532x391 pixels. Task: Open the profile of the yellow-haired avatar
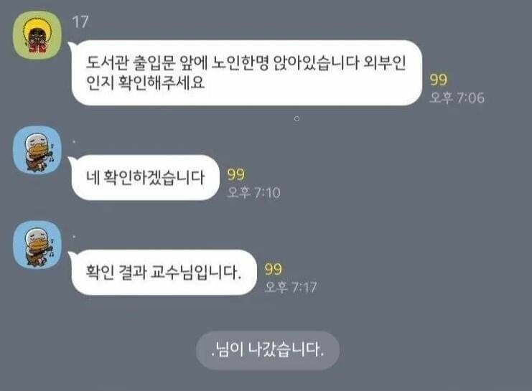click(x=37, y=35)
